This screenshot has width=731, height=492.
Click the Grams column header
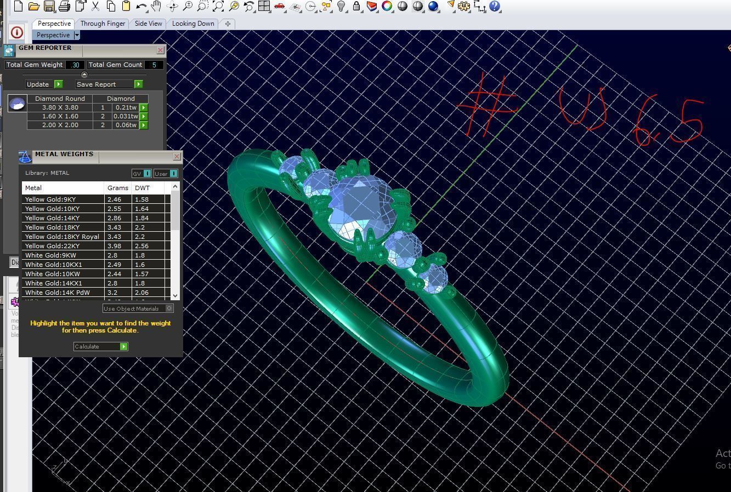coord(118,188)
